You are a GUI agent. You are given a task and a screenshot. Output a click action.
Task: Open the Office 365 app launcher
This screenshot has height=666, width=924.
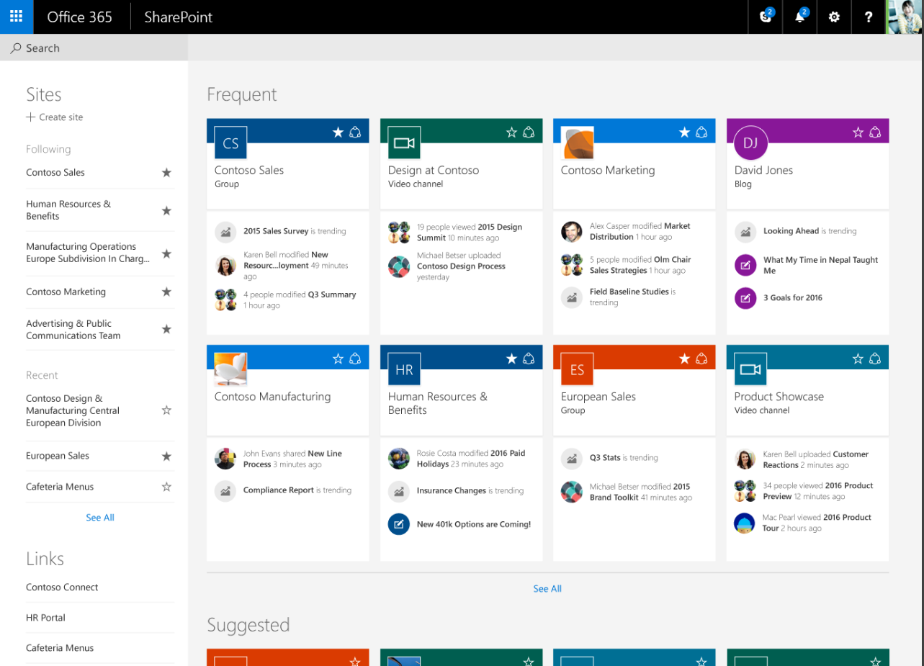17,17
